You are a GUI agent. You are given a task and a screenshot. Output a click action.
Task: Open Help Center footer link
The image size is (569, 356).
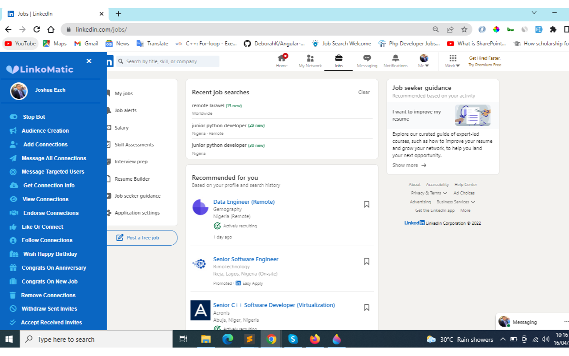(x=465, y=185)
